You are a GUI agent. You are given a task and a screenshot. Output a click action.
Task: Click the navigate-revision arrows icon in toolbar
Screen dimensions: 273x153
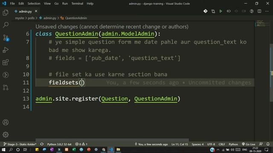tap(229, 11)
